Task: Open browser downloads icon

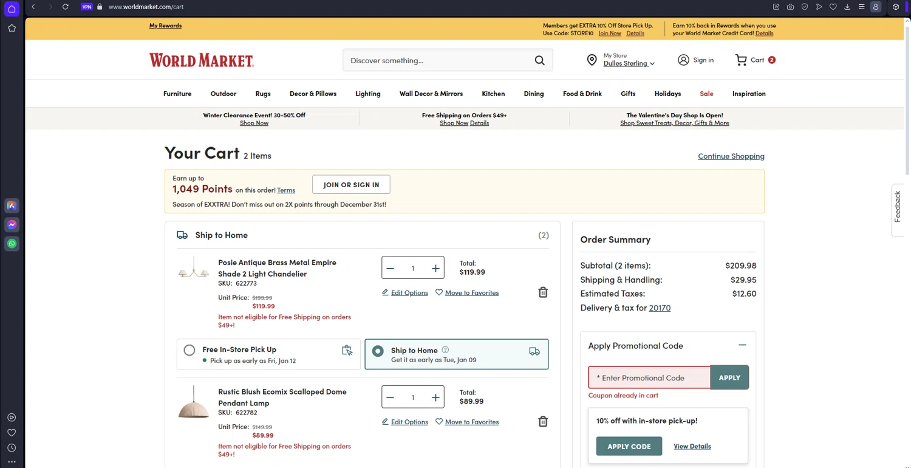Action: point(847,7)
